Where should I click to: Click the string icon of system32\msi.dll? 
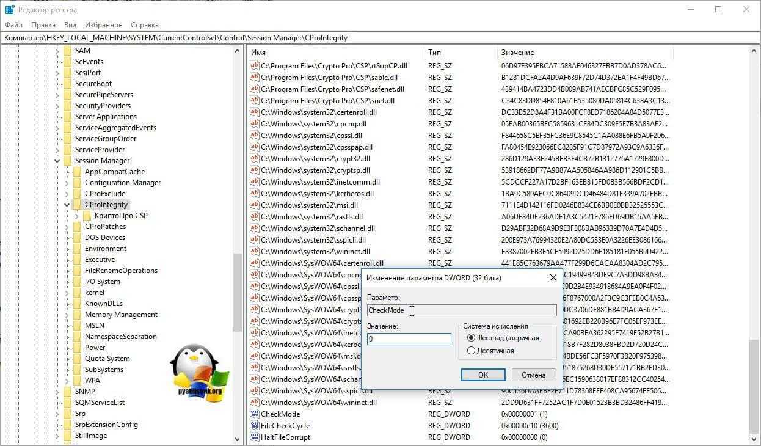[255, 205]
